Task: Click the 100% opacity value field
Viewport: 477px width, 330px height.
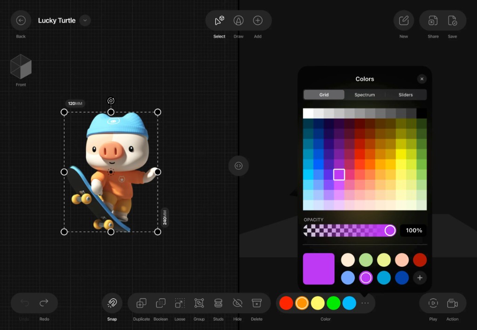Action: click(x=414, y=230)
